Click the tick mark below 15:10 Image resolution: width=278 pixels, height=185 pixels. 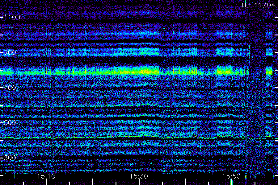pos(46,182)
